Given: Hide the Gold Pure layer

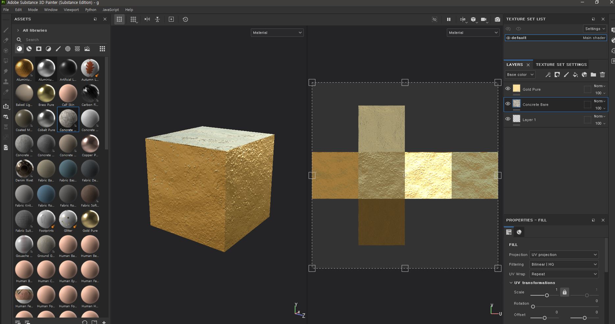Looking at the screenshot, I should (x=508, y=88).
